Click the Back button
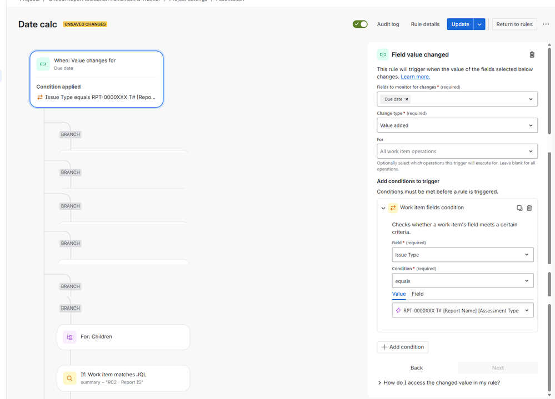This screenshot has height=399, width=555. 417,368
